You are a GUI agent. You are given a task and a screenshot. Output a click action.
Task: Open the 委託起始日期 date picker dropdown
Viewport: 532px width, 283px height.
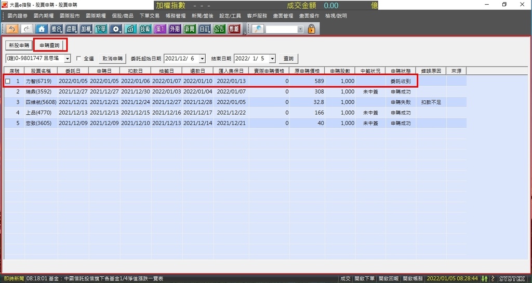[202, 59]
